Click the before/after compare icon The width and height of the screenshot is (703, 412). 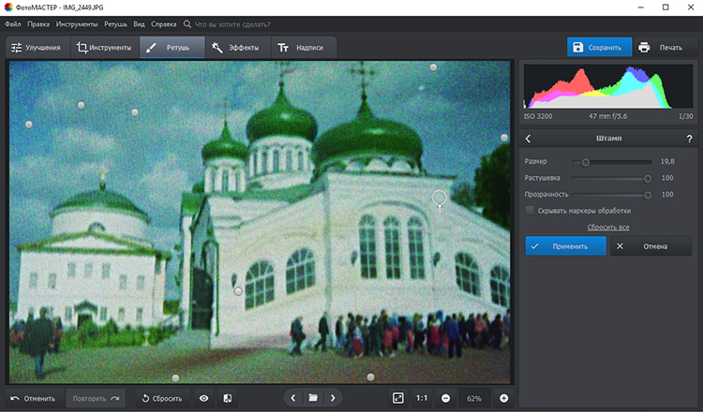coord(227,398)
